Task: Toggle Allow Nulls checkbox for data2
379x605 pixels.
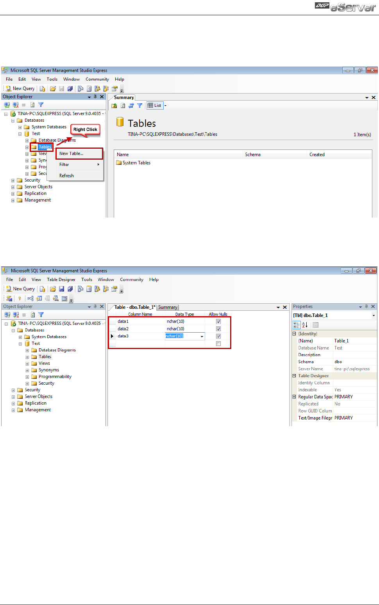Action: click(218, 329)
